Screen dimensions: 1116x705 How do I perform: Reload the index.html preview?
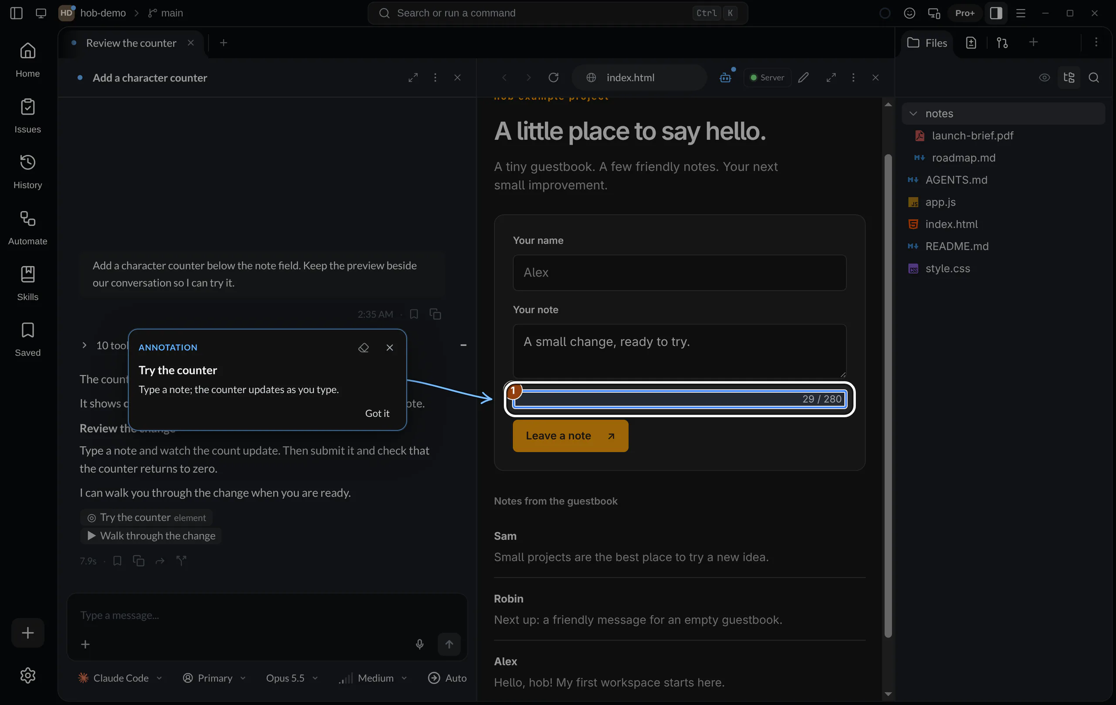point(553,78)
